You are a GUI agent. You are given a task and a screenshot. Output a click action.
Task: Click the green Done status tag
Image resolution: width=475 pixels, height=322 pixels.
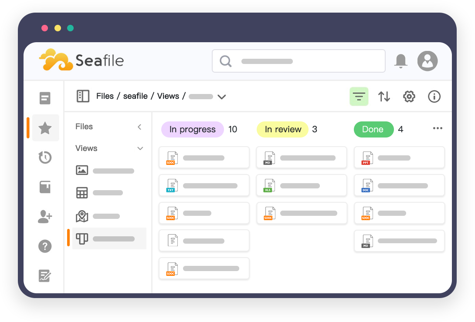point(373,129)
